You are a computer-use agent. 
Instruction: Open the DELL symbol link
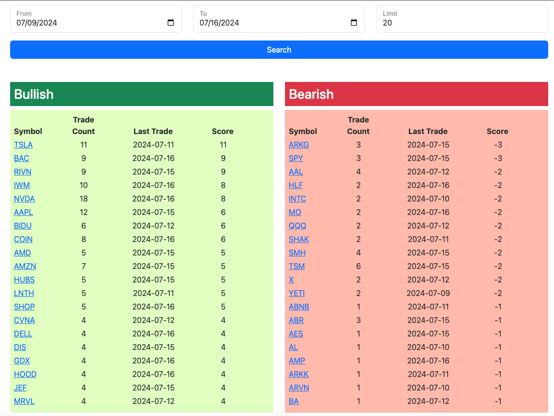[23, 334]
